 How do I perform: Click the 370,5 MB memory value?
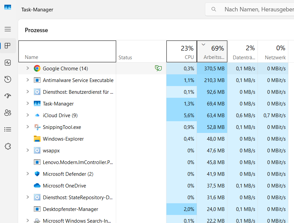[x=214, y=69]
